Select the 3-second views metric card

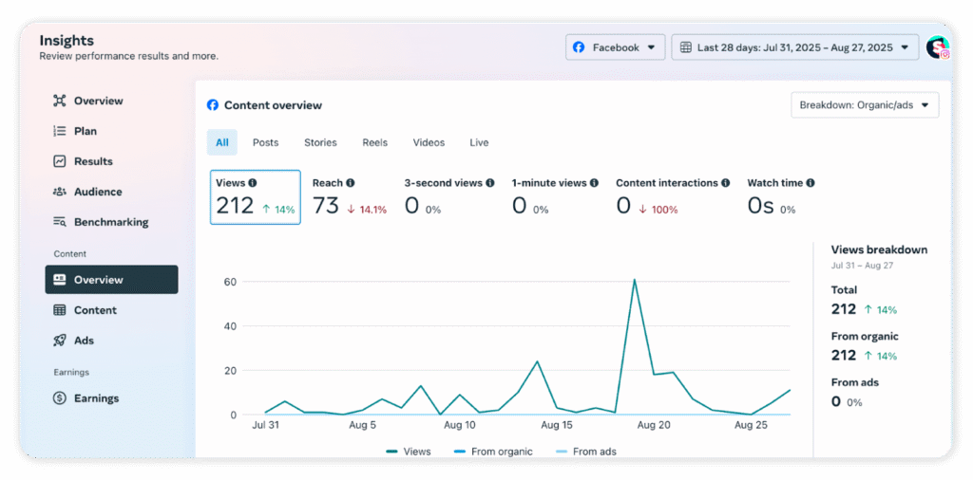click(448, 196)
